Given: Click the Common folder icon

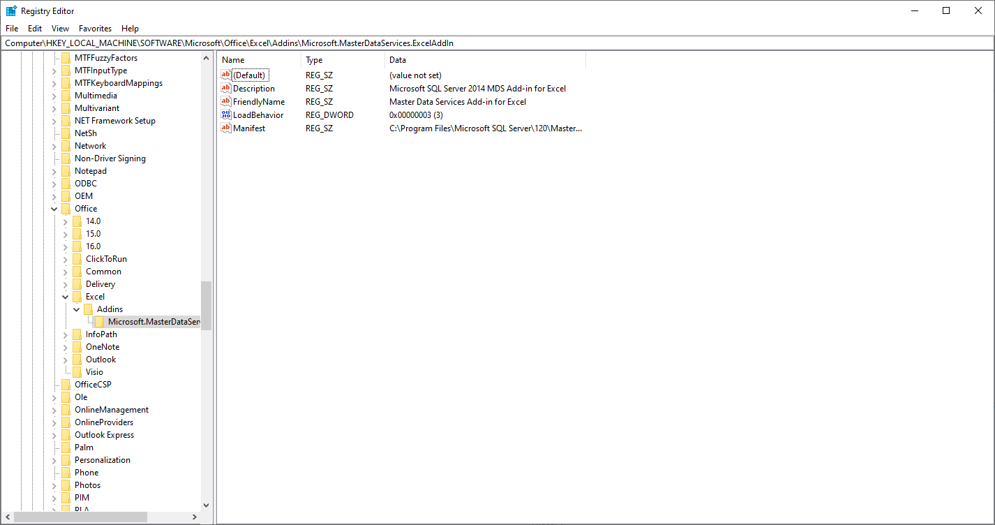Looking at the screenshot, I should point(77,272).
